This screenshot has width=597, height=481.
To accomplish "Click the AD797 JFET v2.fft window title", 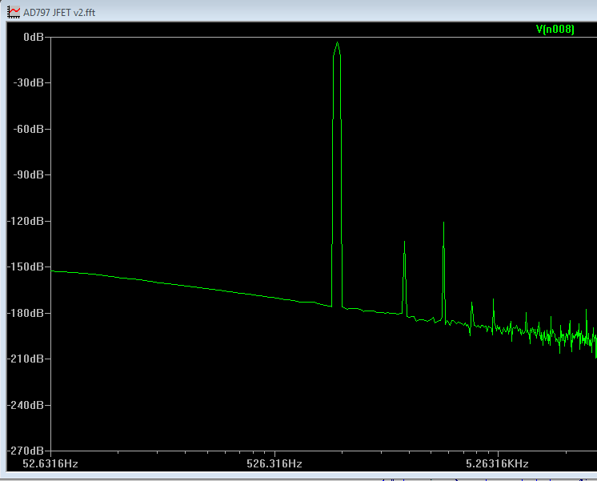I will coord(59,13).
